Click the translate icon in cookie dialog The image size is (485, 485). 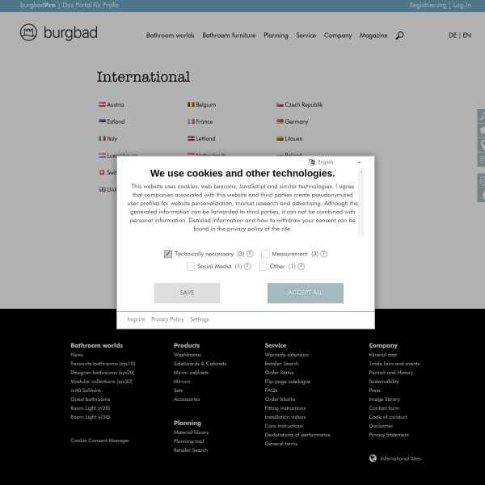click(311, 162)
